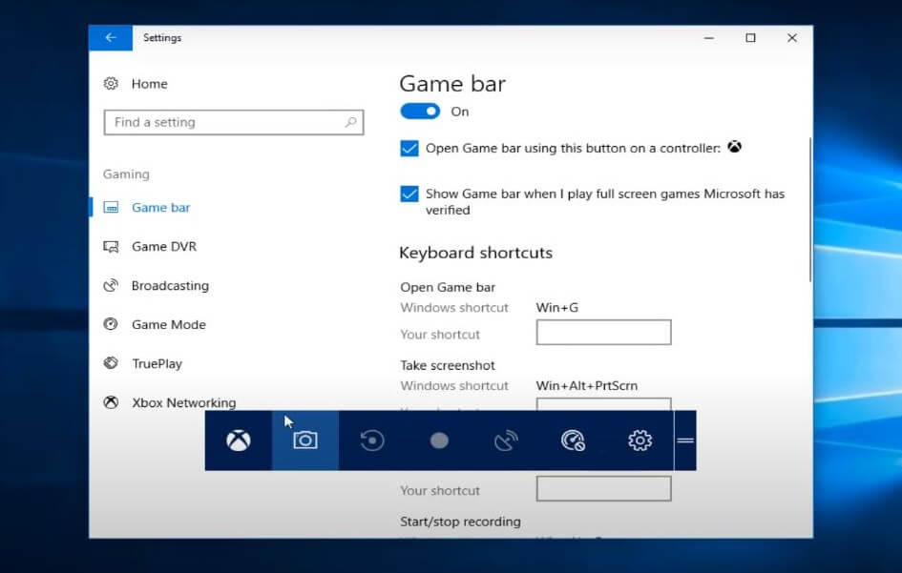Open the Game DVR settings page
902x573 pixels.
point(163,247)
